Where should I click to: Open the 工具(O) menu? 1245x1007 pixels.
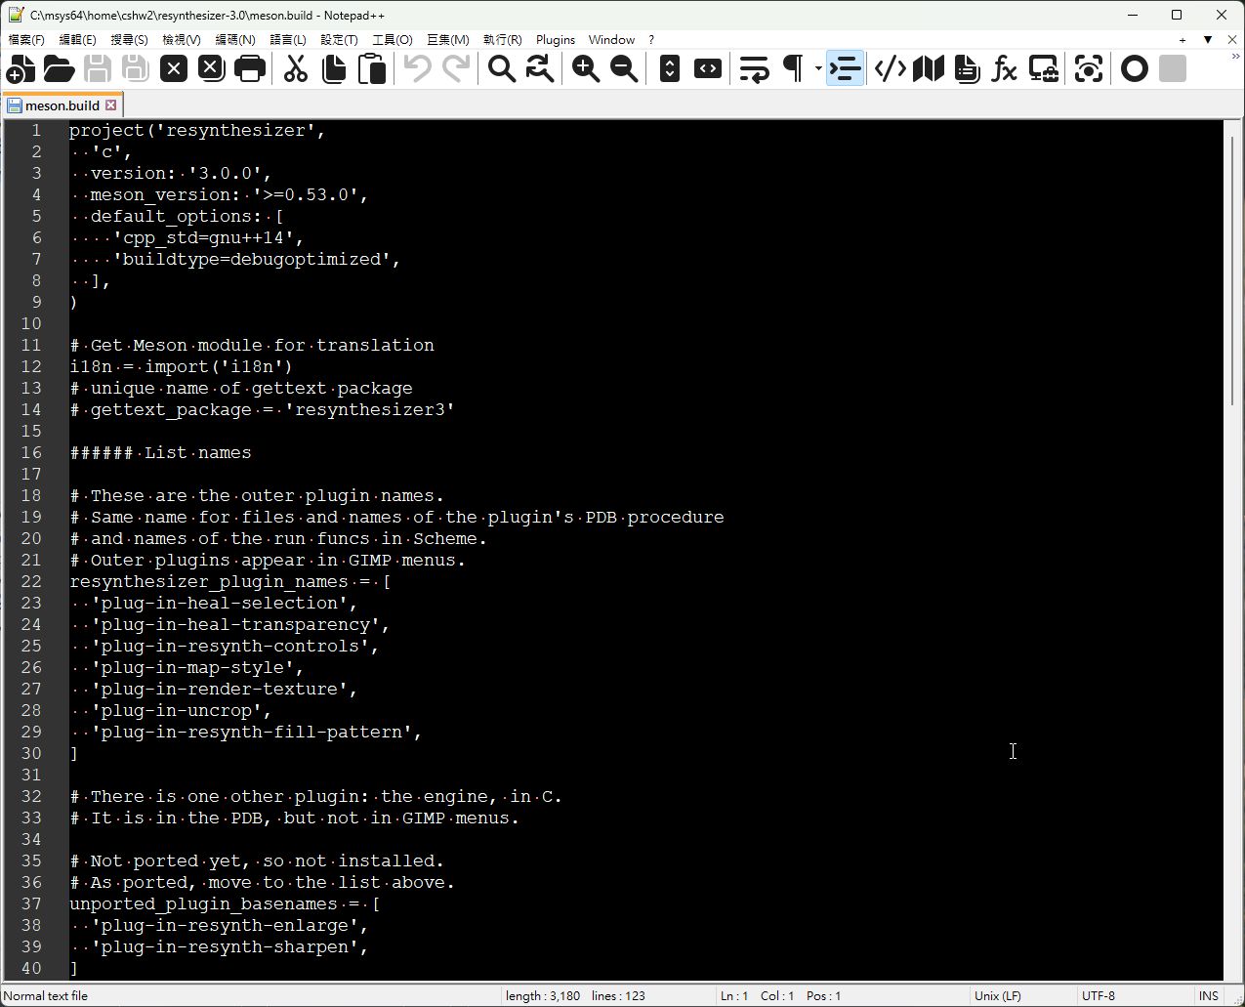click(x=393, y=39)
